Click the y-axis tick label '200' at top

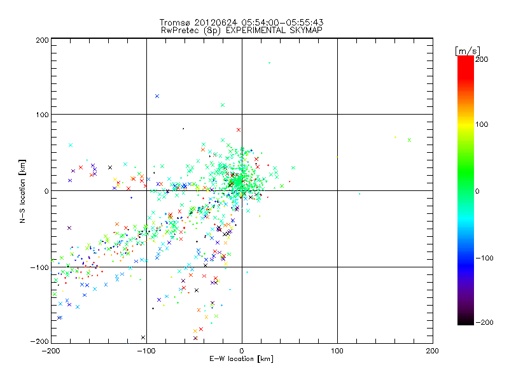click(42, 40)
